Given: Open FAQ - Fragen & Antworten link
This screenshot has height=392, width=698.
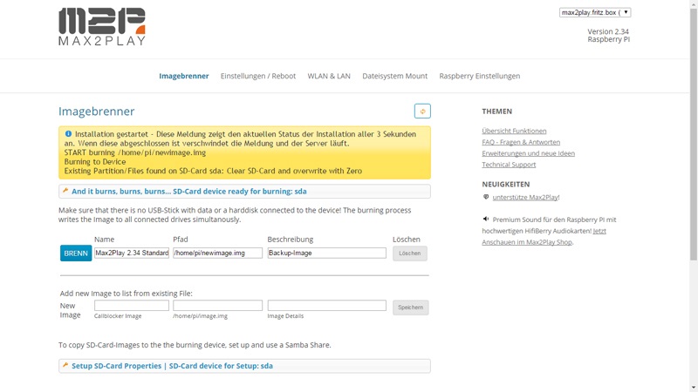Looking at the screenshot, I should click(x=521, y=142).
